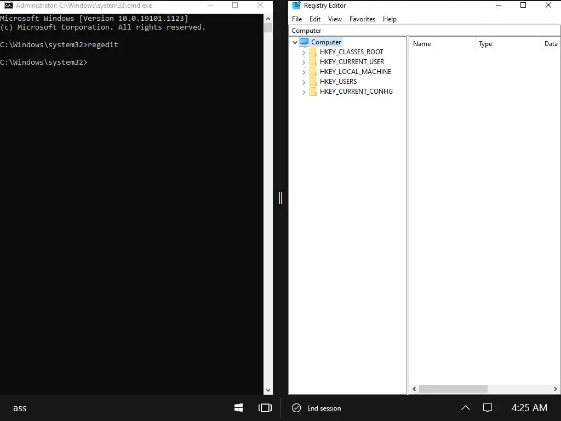Click the End session checkmark icon
The image size is (561, 421).
[x=296, y=408]
